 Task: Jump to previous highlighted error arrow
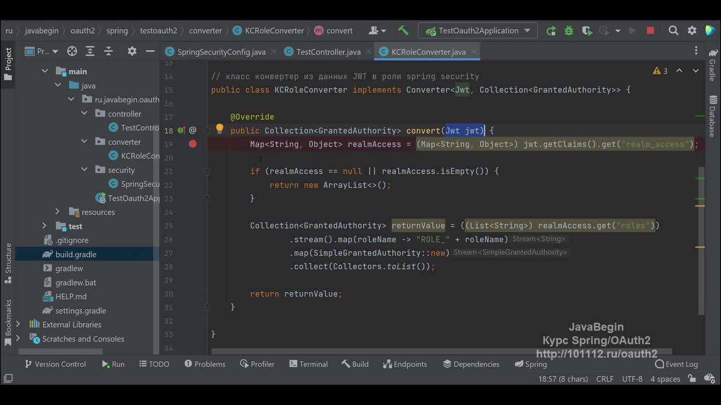pyautogui.click(x=679, y=71)
